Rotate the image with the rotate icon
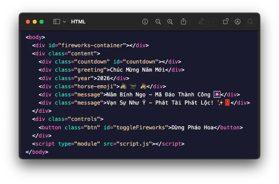Screen dimensions: 279x184 226,22
